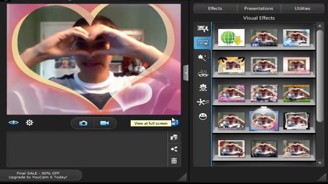
Task: Click the view at full screen icon
Action: point(175,123)
